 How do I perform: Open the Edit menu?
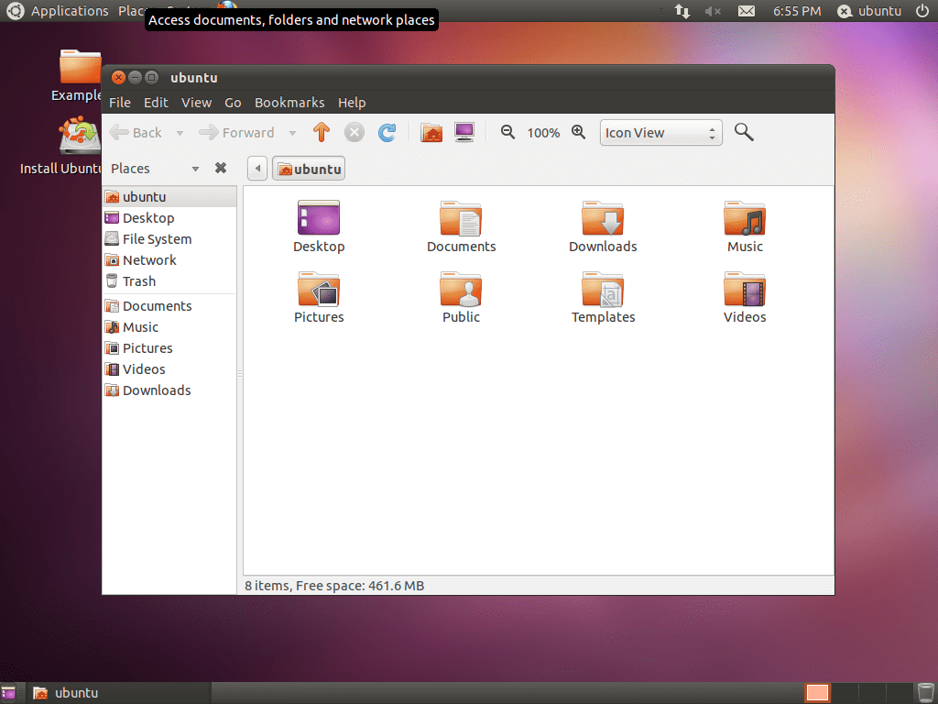156,103
